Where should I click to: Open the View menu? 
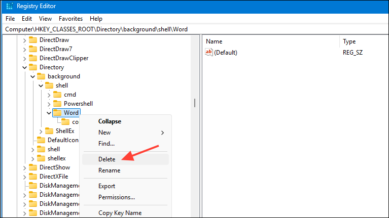point(45,19)
